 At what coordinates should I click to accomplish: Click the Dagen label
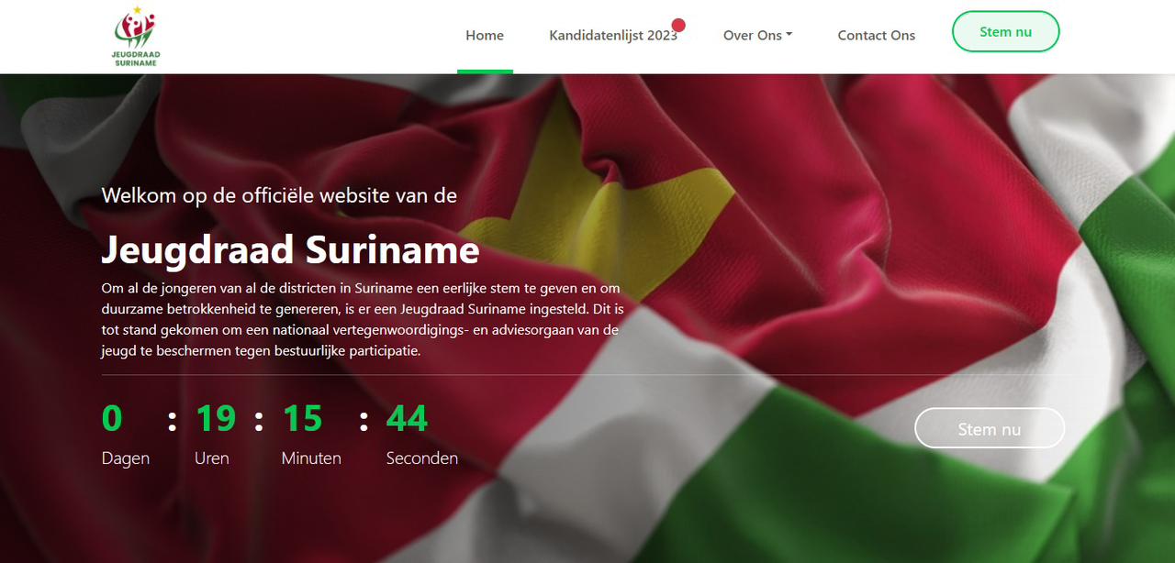(x=126, y=458)
